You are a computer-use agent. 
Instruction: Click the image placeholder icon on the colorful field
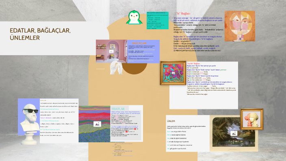point(97,124)
